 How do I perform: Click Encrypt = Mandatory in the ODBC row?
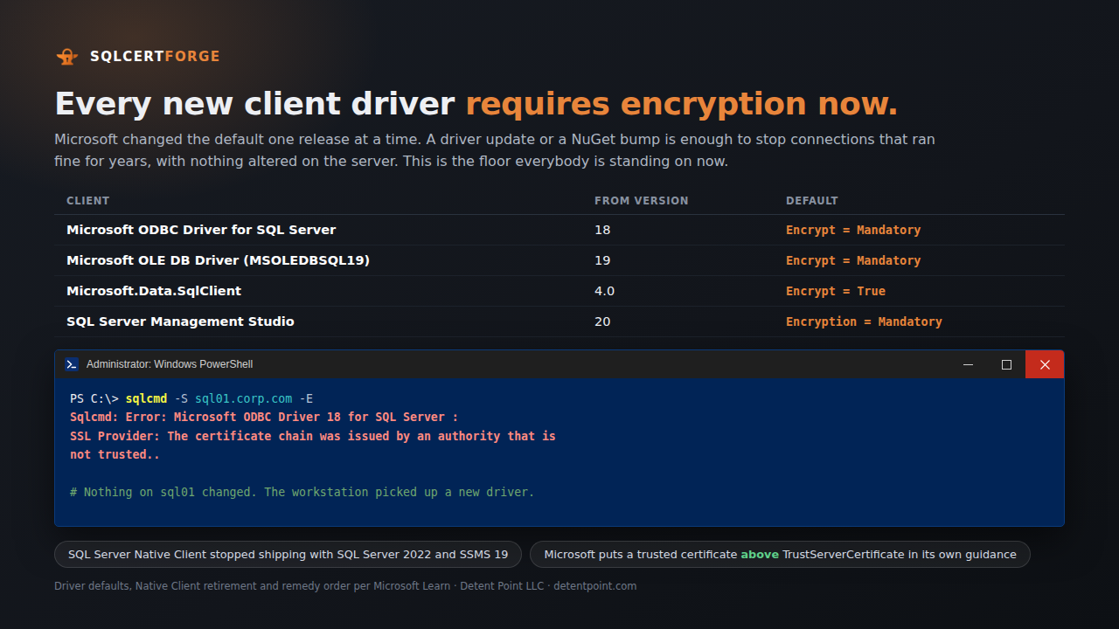pos(853,230)
